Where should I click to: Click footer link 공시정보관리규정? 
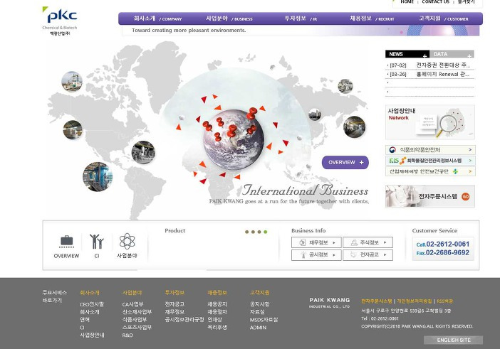[x=184, y=320]
